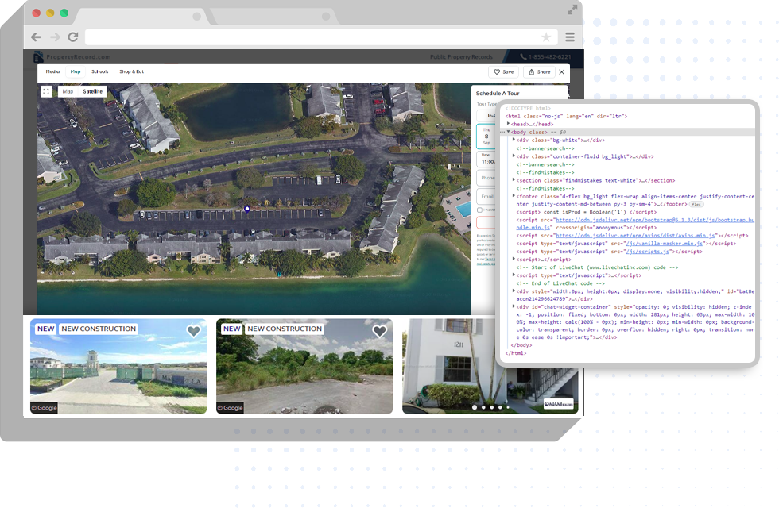Switch map view to Satellite mode
The height and width of the screenshot is (508, 779).
click(93, 91)
